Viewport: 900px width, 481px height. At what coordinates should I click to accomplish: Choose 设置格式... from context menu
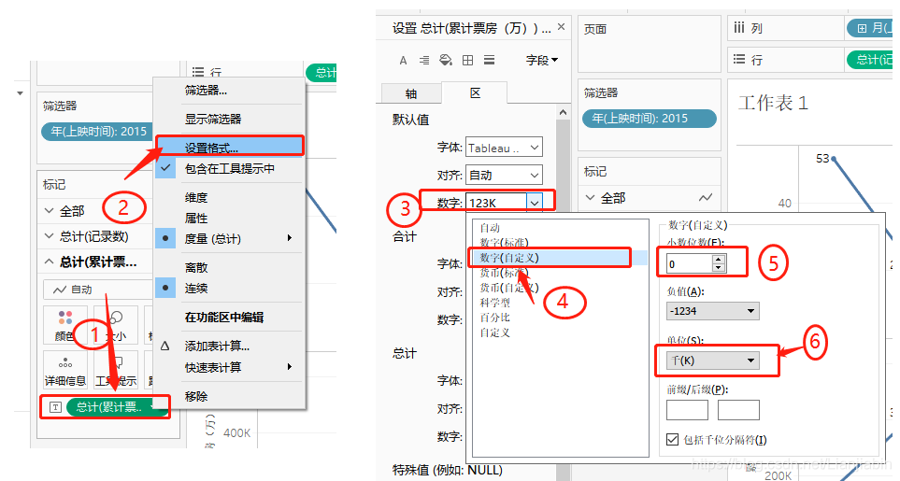point(229,147)
